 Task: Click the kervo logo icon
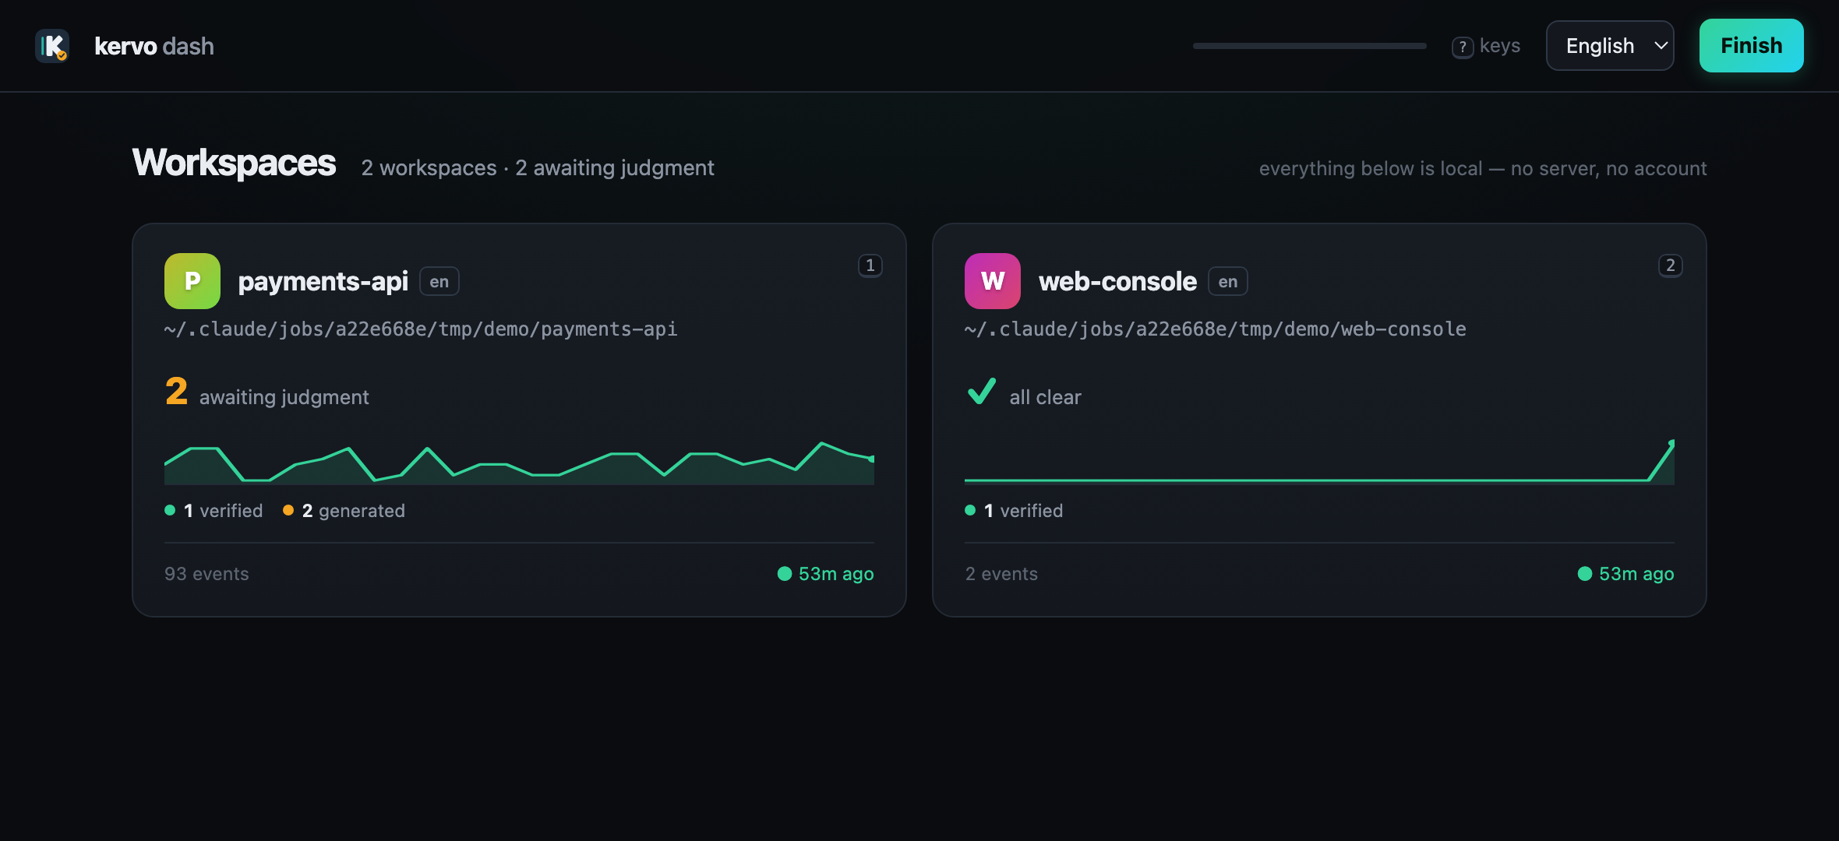coord(52,46)
